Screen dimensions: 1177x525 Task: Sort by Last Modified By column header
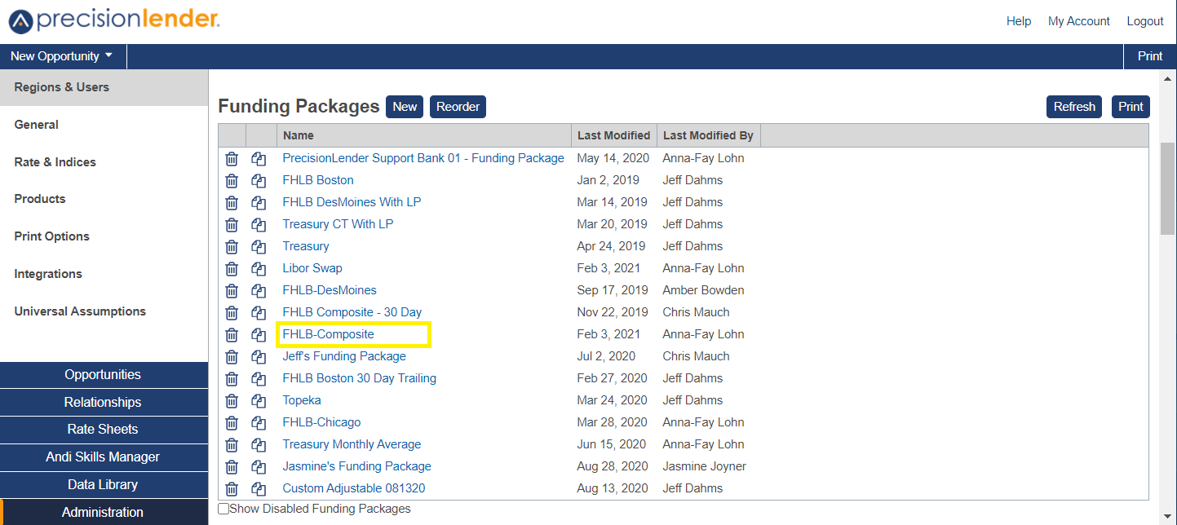pyautogui.click(x=709, y=135)
